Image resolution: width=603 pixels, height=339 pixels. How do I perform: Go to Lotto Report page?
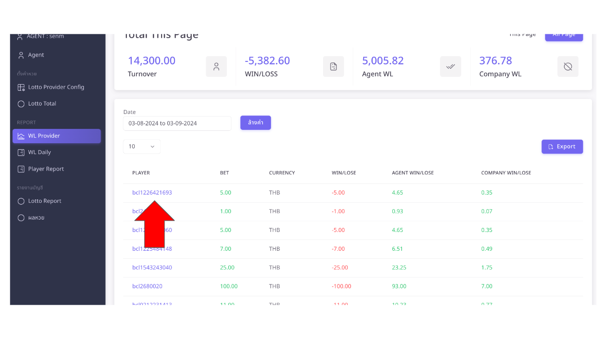45,201
